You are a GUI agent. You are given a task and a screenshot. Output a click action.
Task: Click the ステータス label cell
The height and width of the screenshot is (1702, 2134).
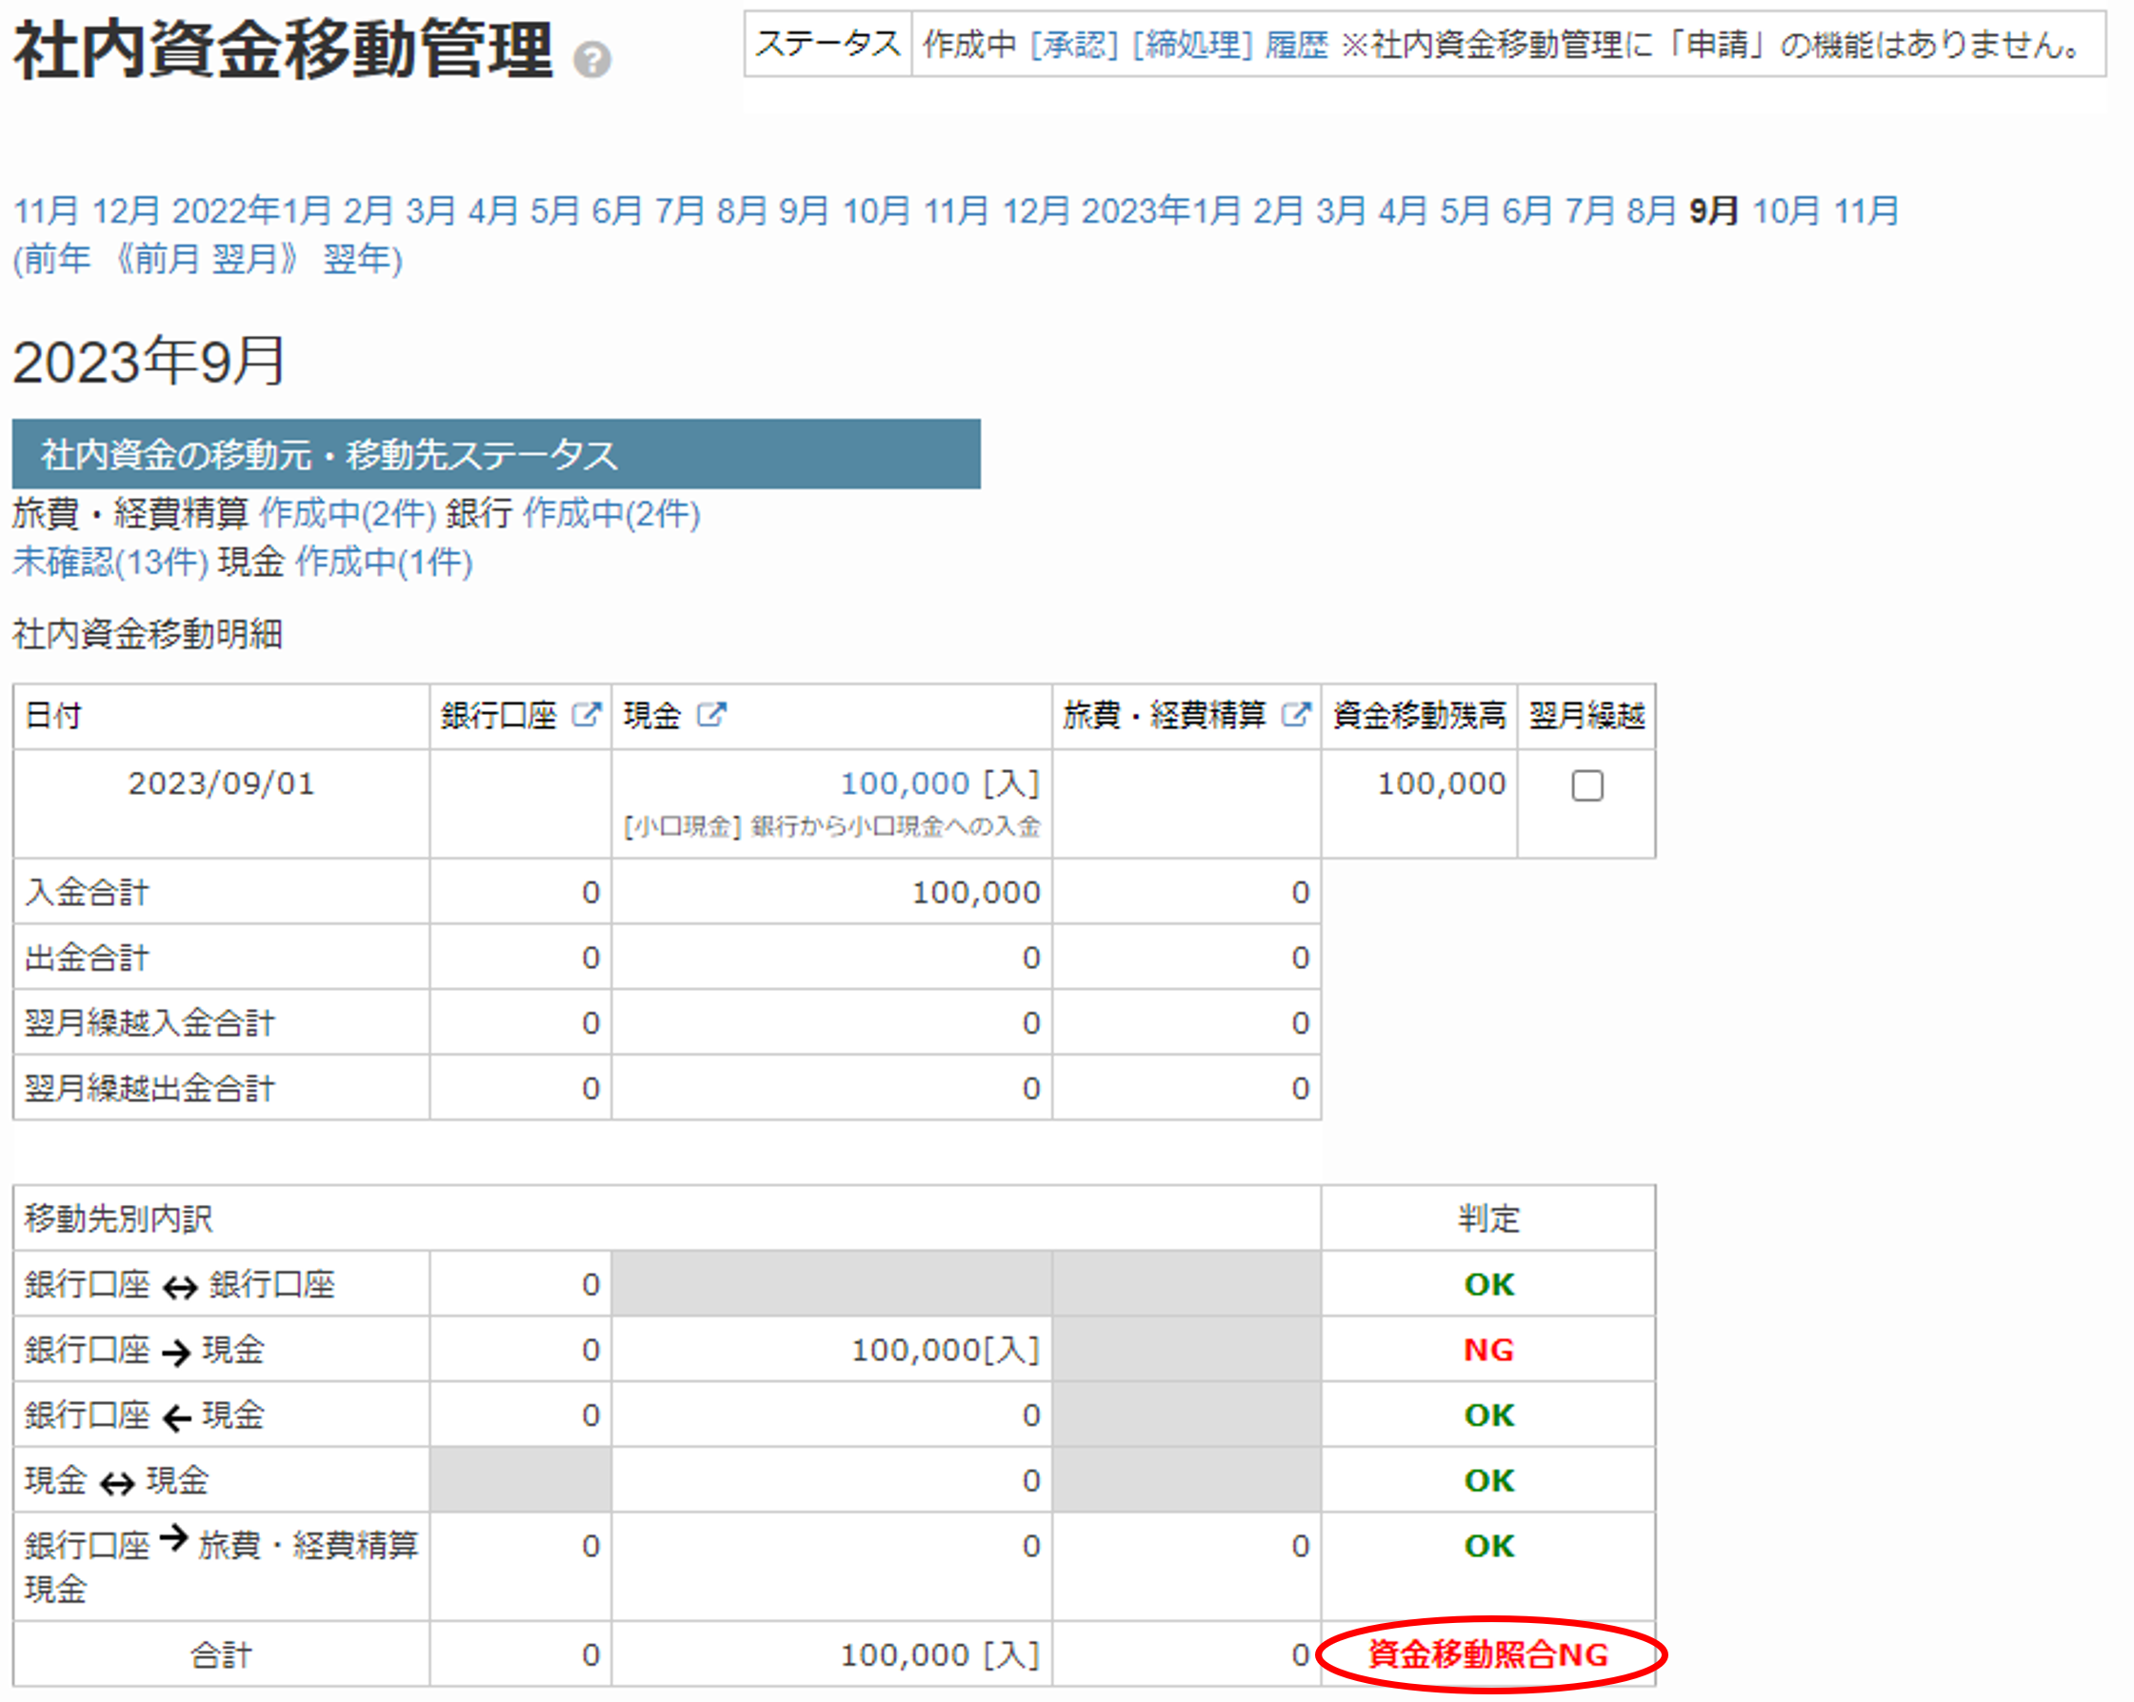(828, 45)
